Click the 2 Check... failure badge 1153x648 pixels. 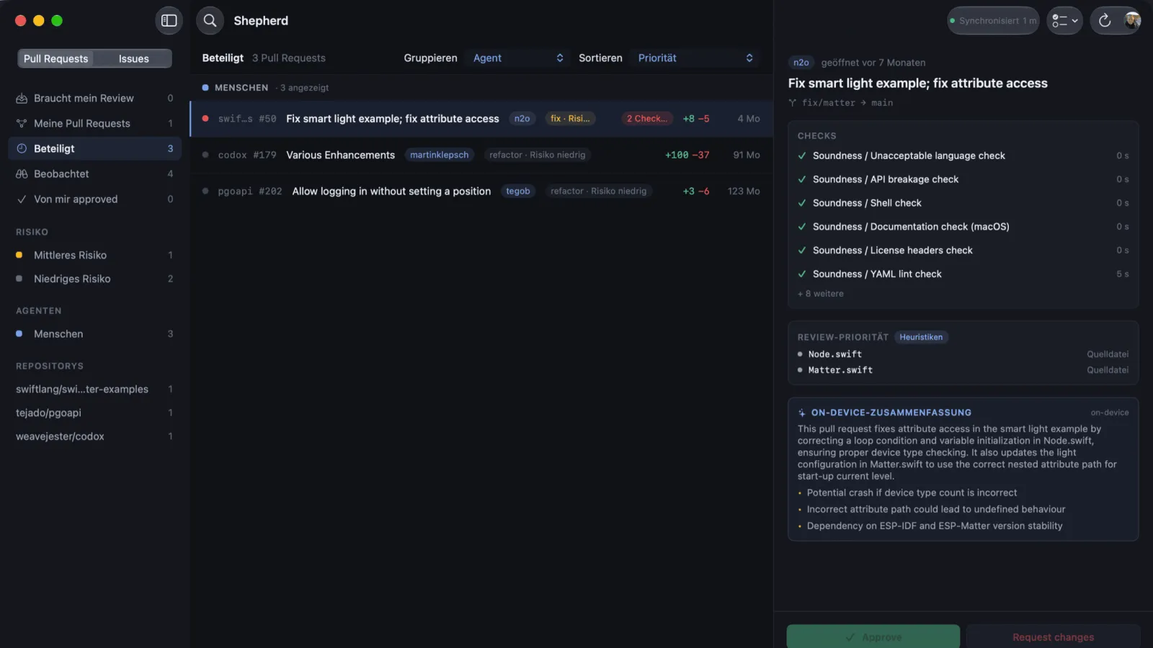click(x=646, y=119)
